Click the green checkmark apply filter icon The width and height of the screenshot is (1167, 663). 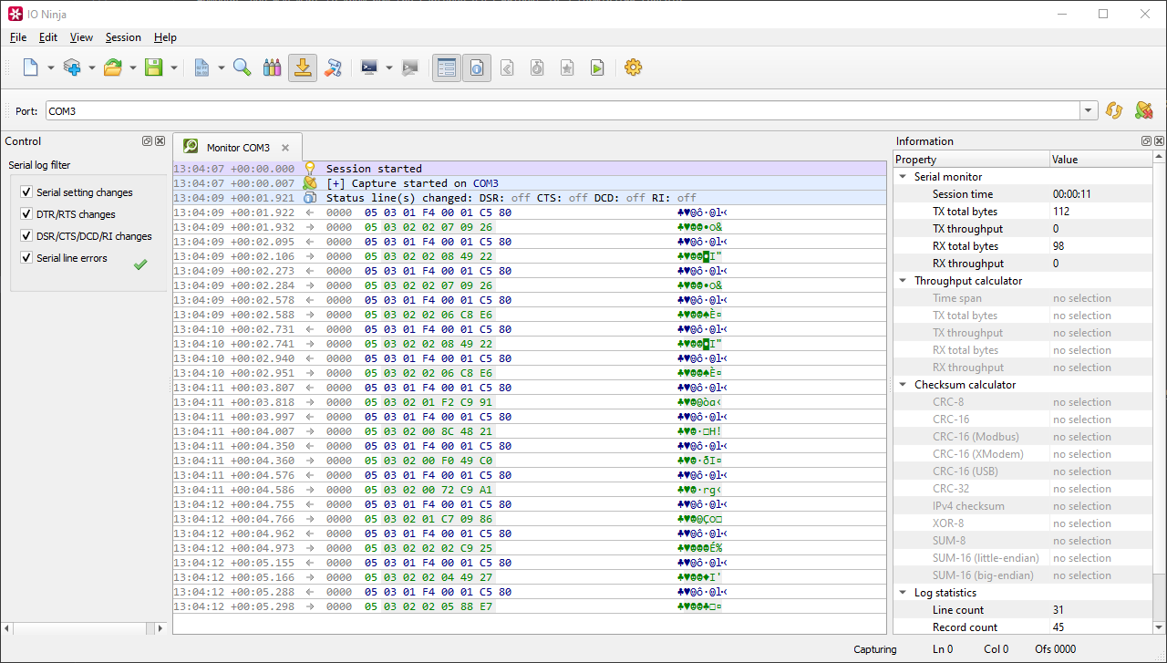140,264
